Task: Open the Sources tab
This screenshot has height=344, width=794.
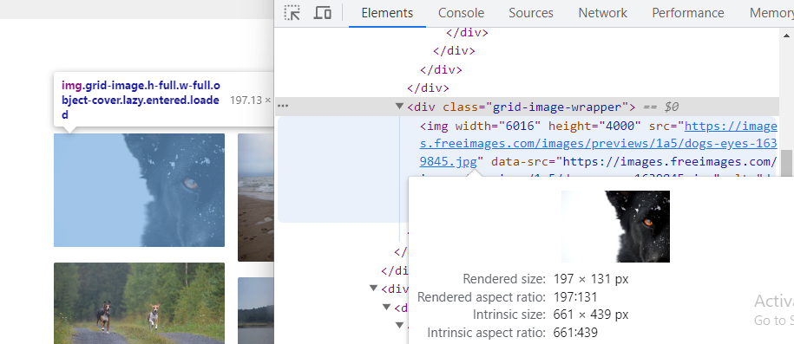Action: (x=531, y=13)
